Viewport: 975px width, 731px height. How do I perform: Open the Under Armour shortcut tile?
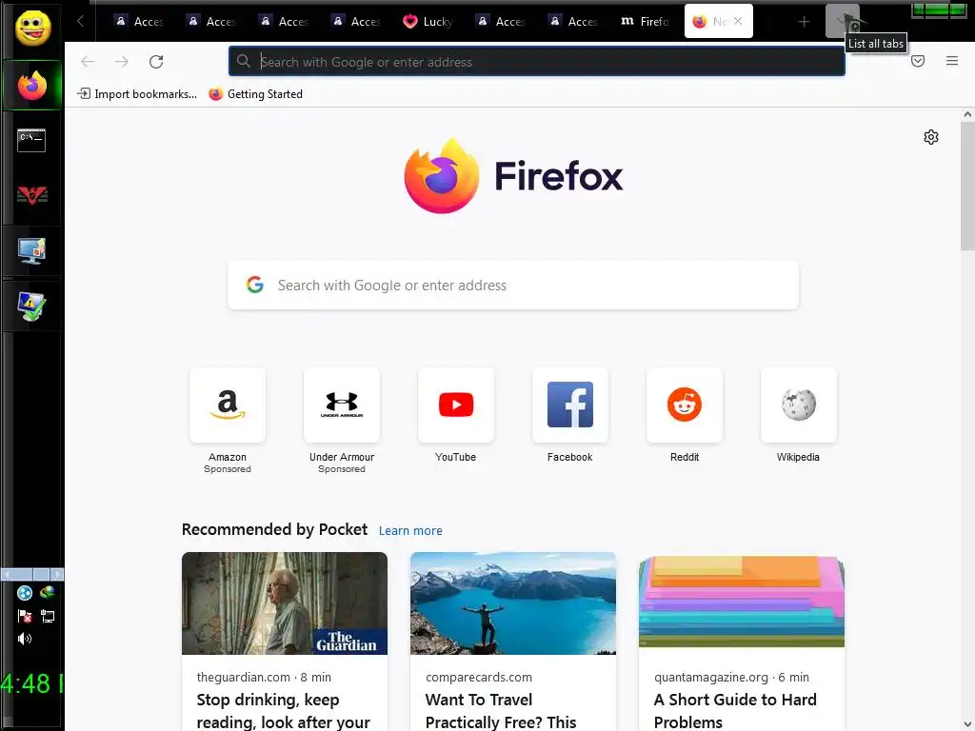342,405
